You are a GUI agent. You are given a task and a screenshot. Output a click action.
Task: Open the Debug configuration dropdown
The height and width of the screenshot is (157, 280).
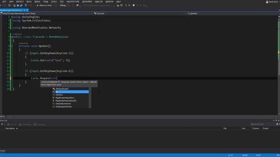click(64, 6)
